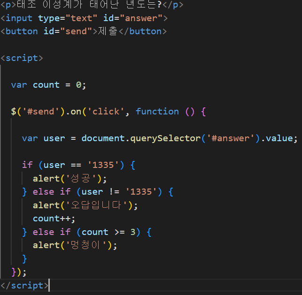Click the closing </script> tag

(24, 285)
